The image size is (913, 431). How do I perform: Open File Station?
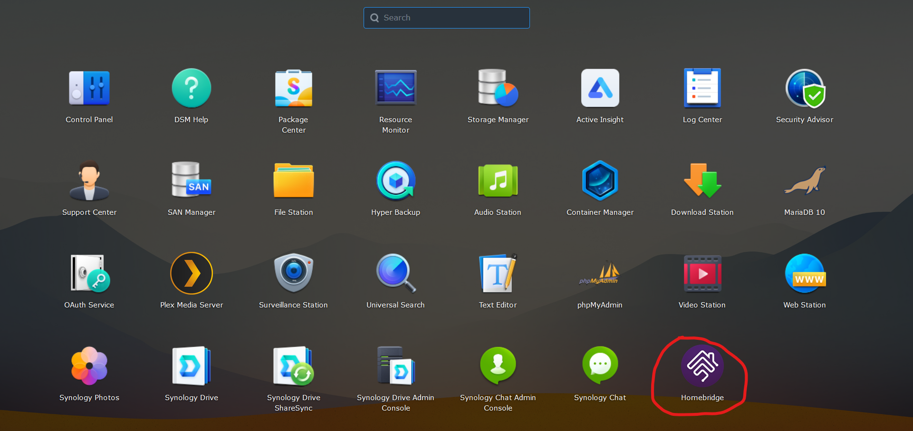point(293,181)
